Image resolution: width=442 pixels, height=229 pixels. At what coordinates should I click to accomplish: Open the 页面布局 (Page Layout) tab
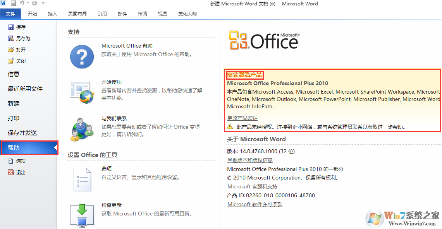coord(77,14)
